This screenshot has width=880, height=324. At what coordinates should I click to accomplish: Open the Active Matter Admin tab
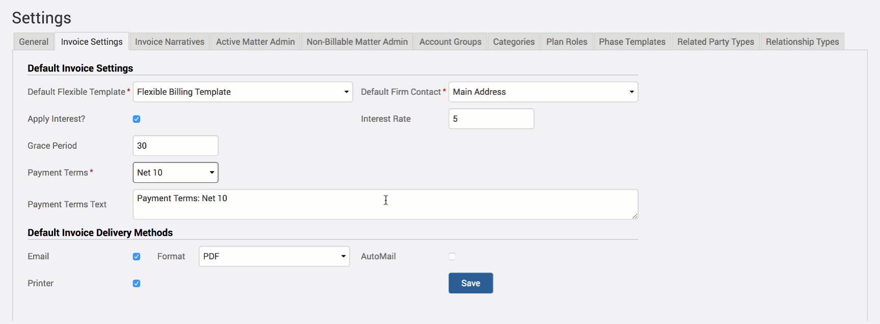(x=255, y=42)
